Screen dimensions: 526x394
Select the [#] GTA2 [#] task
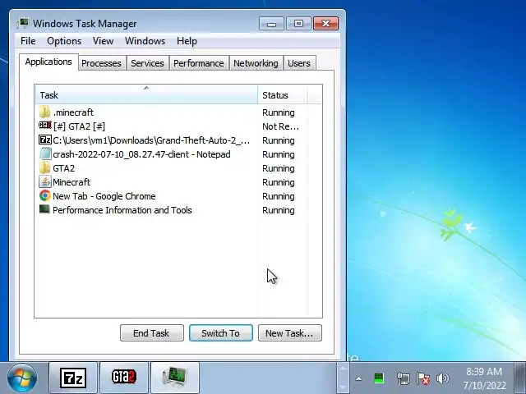click(x=79, y=126)
